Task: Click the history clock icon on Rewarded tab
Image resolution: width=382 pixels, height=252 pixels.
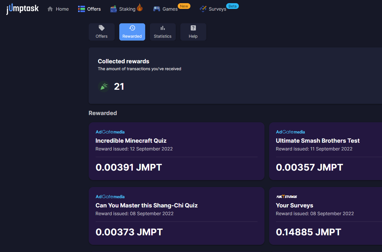Action: point(132,28)
